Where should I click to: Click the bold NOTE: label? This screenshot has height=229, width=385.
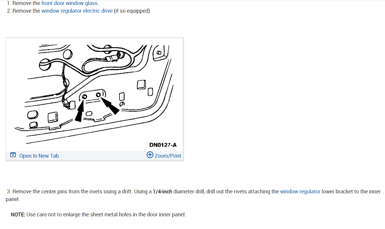tap(18, 215)
